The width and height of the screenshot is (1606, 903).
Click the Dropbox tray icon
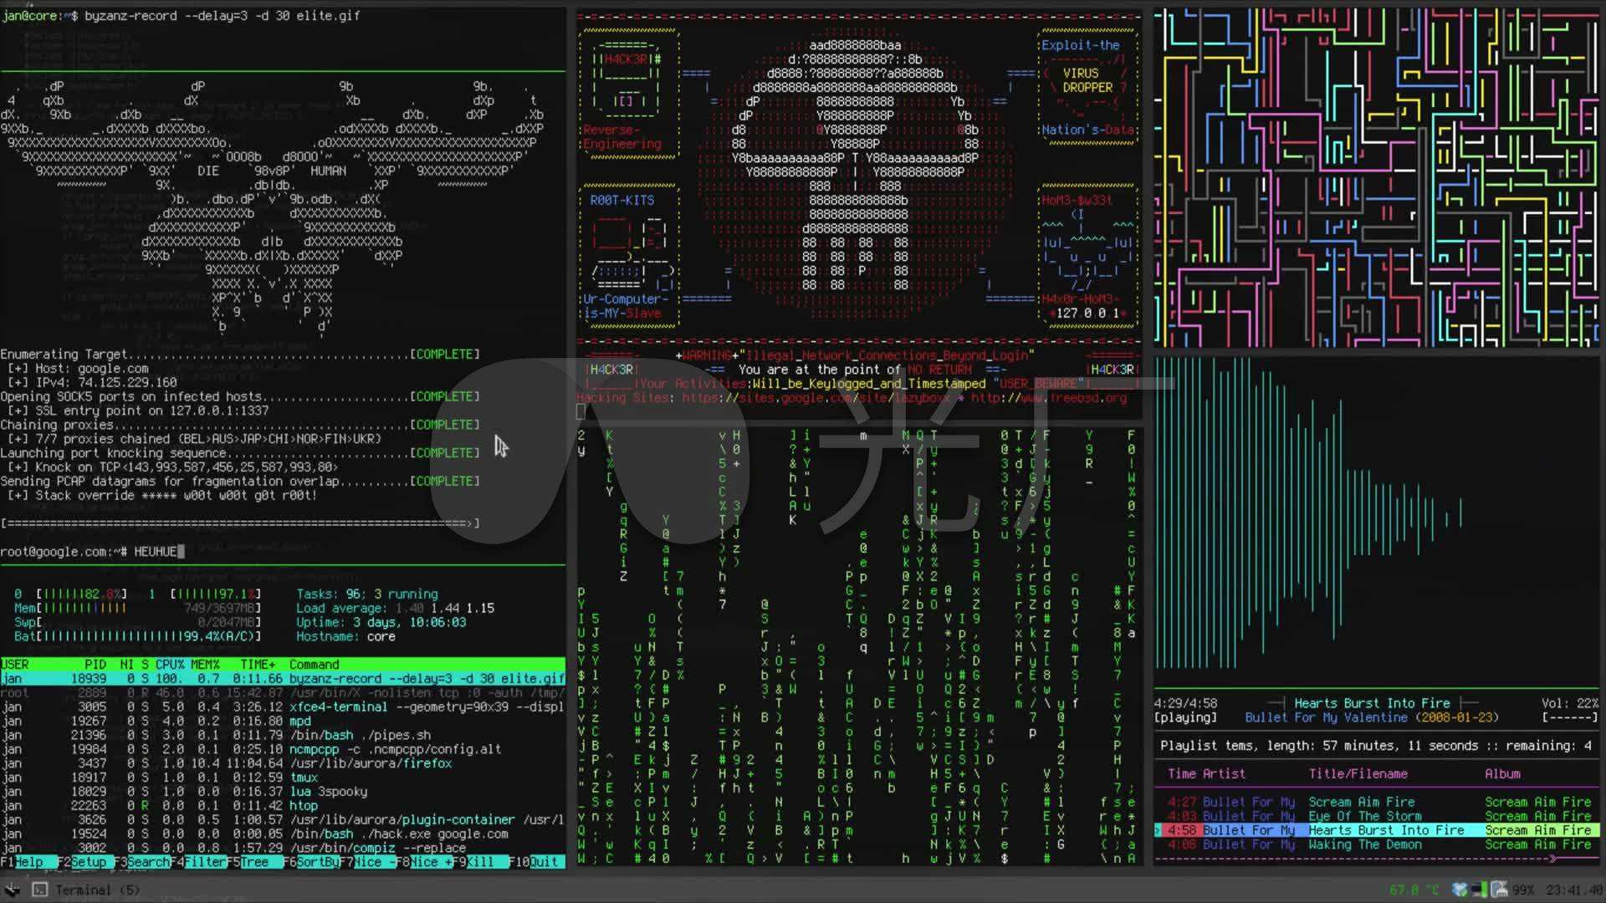point(1460,890)
